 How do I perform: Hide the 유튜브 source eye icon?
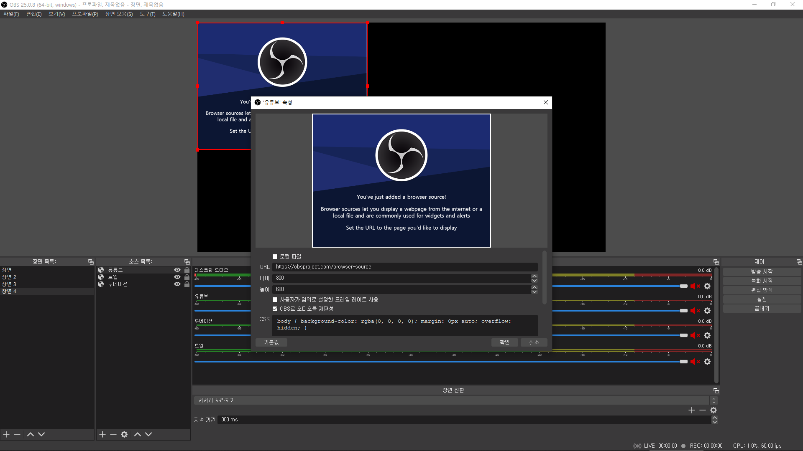click(177, 270)
